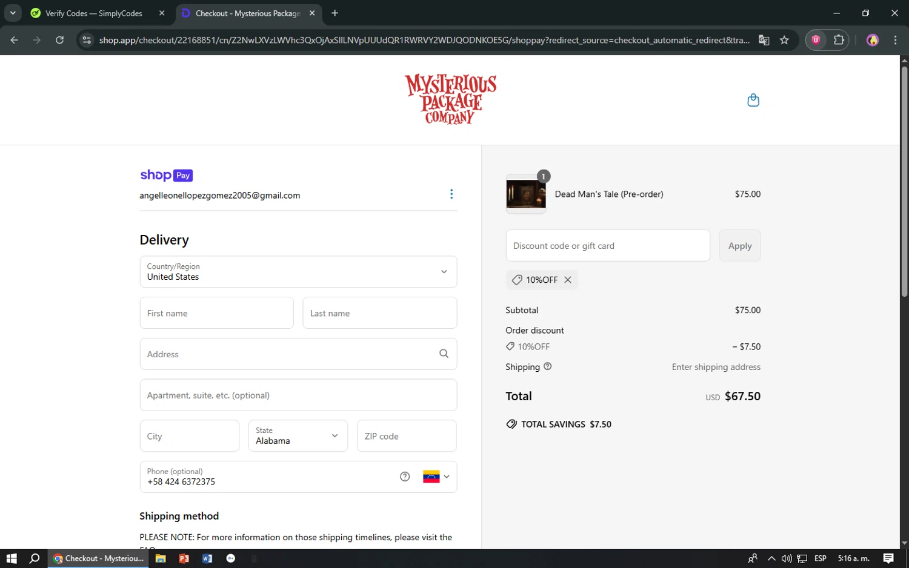
Task: Launch PowerPoint from taskbar
Action: [x=184, y=558]
